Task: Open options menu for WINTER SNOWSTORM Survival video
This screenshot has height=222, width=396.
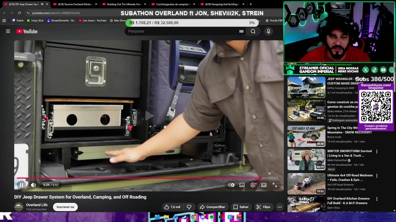Action: (377, 151)
